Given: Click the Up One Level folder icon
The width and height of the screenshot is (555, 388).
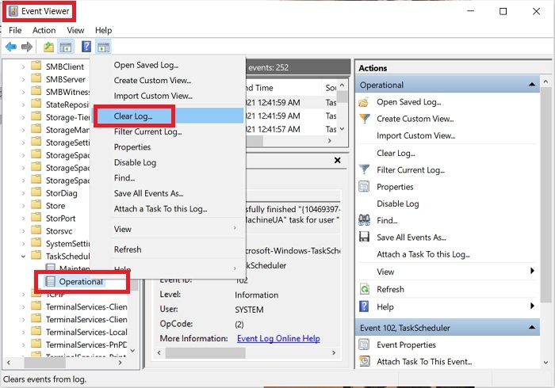Looking at the screenshot, I should click(49, 48).
